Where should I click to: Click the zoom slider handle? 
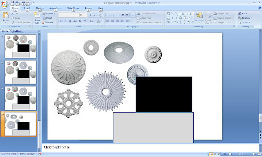click(x=239, y=154)
